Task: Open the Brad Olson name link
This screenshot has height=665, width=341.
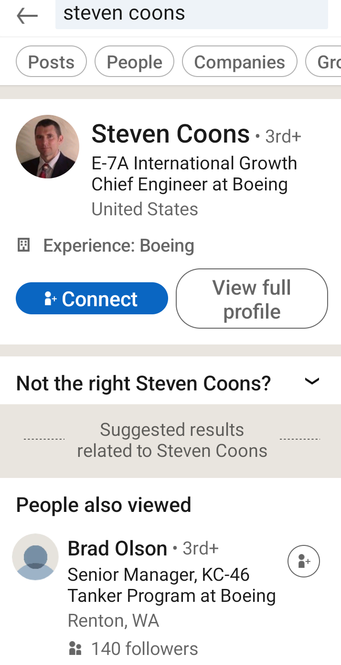Action: pyautogui.click(x=117, y=548)
